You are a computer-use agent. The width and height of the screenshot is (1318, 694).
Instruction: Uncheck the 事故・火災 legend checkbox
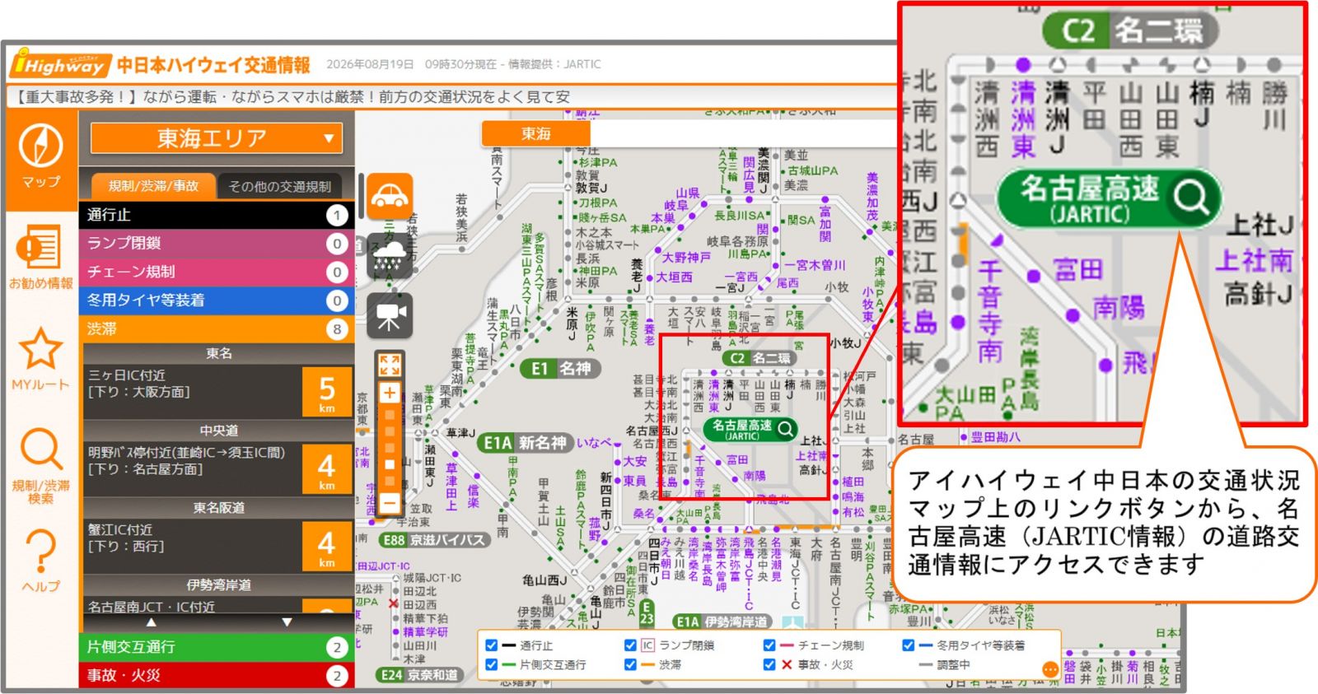(x=769, y=664)
